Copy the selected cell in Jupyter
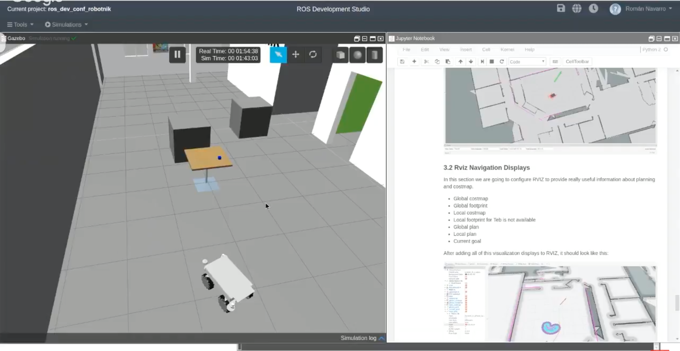680x351 pixels. pyautogui.click(x=437, y=62)
